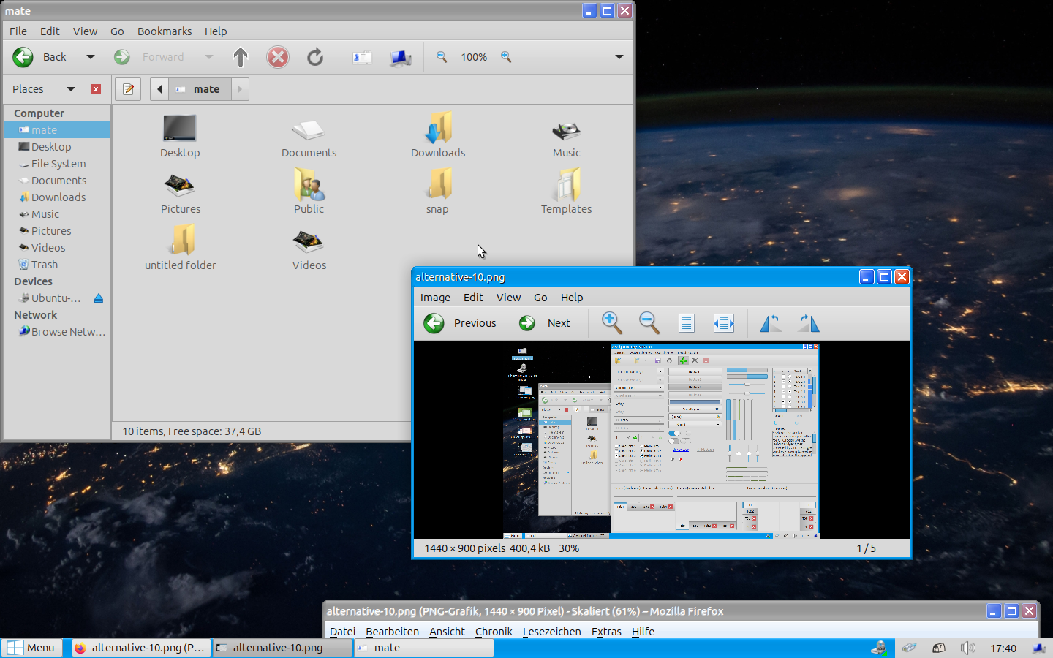The width and height of the screenshot is (1053, 658).
Task: Rotate the image clockwise
Action: [808, 322]
